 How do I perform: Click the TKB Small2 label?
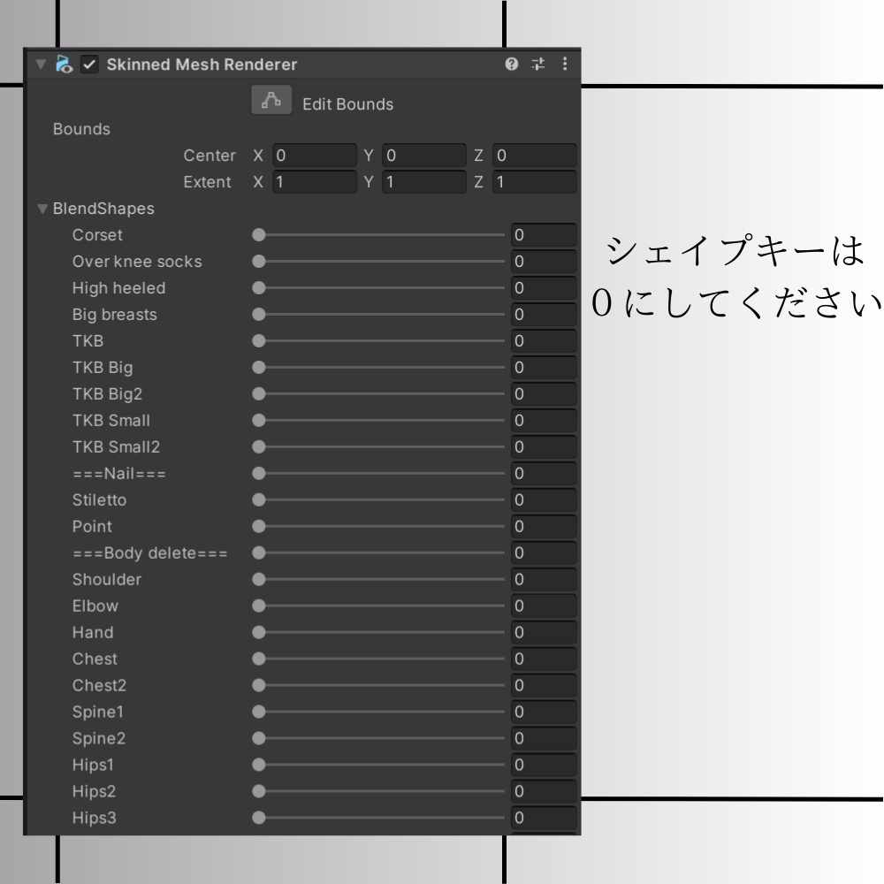coord(116,447)
